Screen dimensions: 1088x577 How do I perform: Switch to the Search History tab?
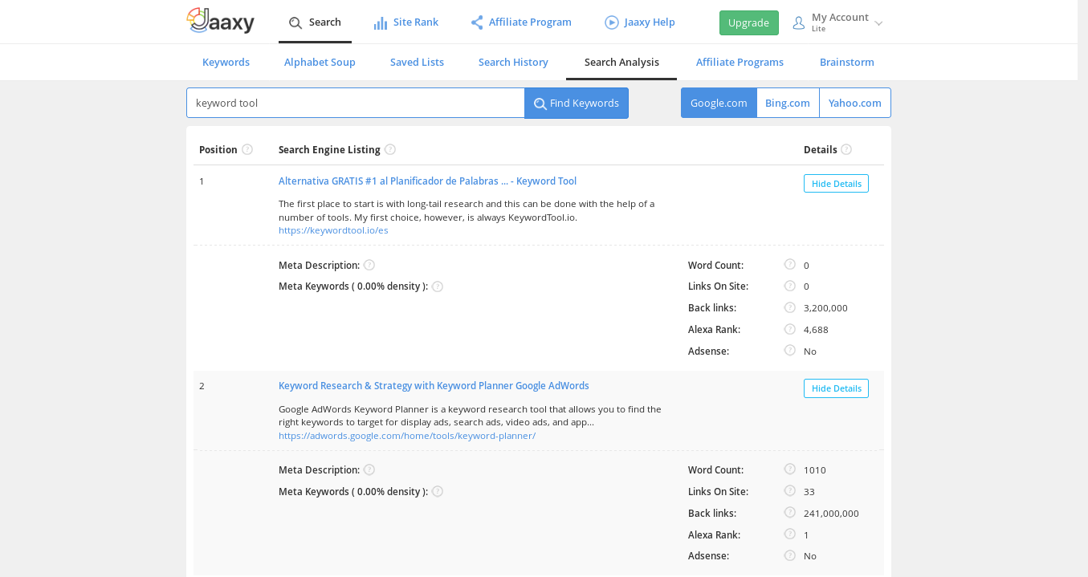click(x=513, y=62)
